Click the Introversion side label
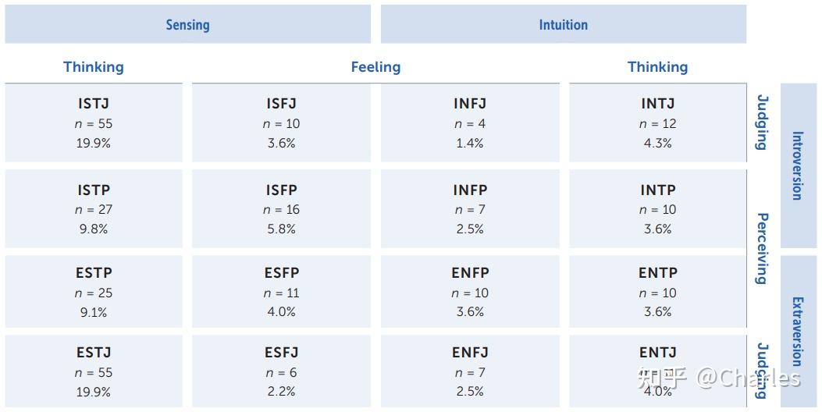Screen dimensions: 822x412 pyautogui.click(x=798, y=165)
